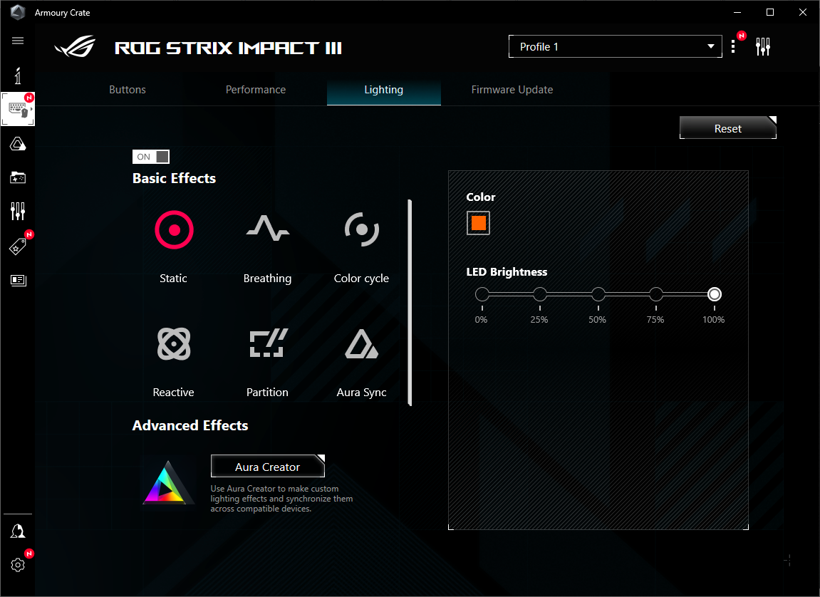This screenshot has height=597, width=820.
Task: Click the "Basic Effects" heading
Action: (x=174, y=178)
